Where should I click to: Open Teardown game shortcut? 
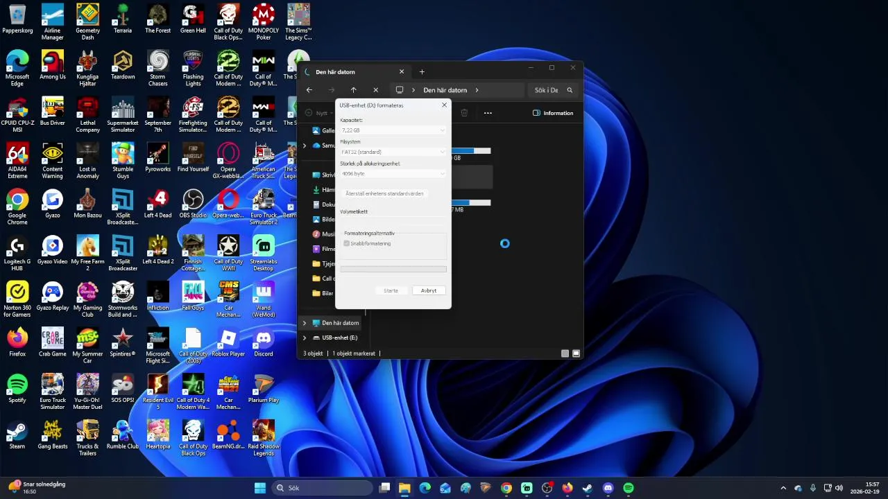[123, 65]
